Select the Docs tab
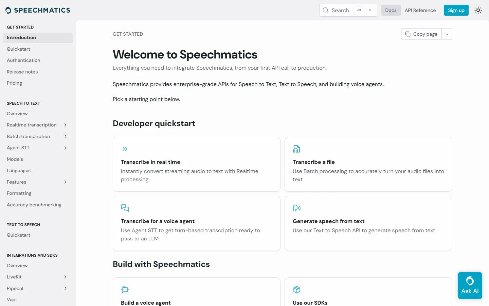This screenshot has width=489, height=306. [x=391, y=10]
